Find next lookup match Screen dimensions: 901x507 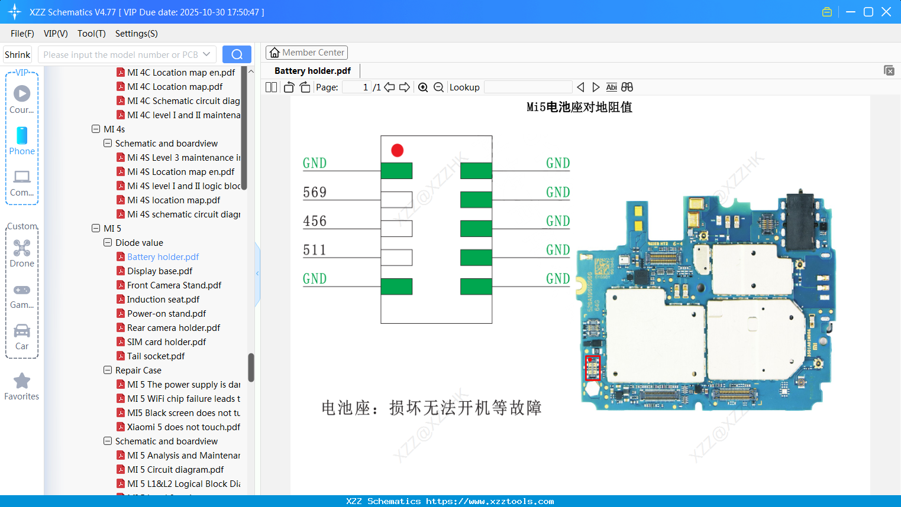(x=596, y=87)
